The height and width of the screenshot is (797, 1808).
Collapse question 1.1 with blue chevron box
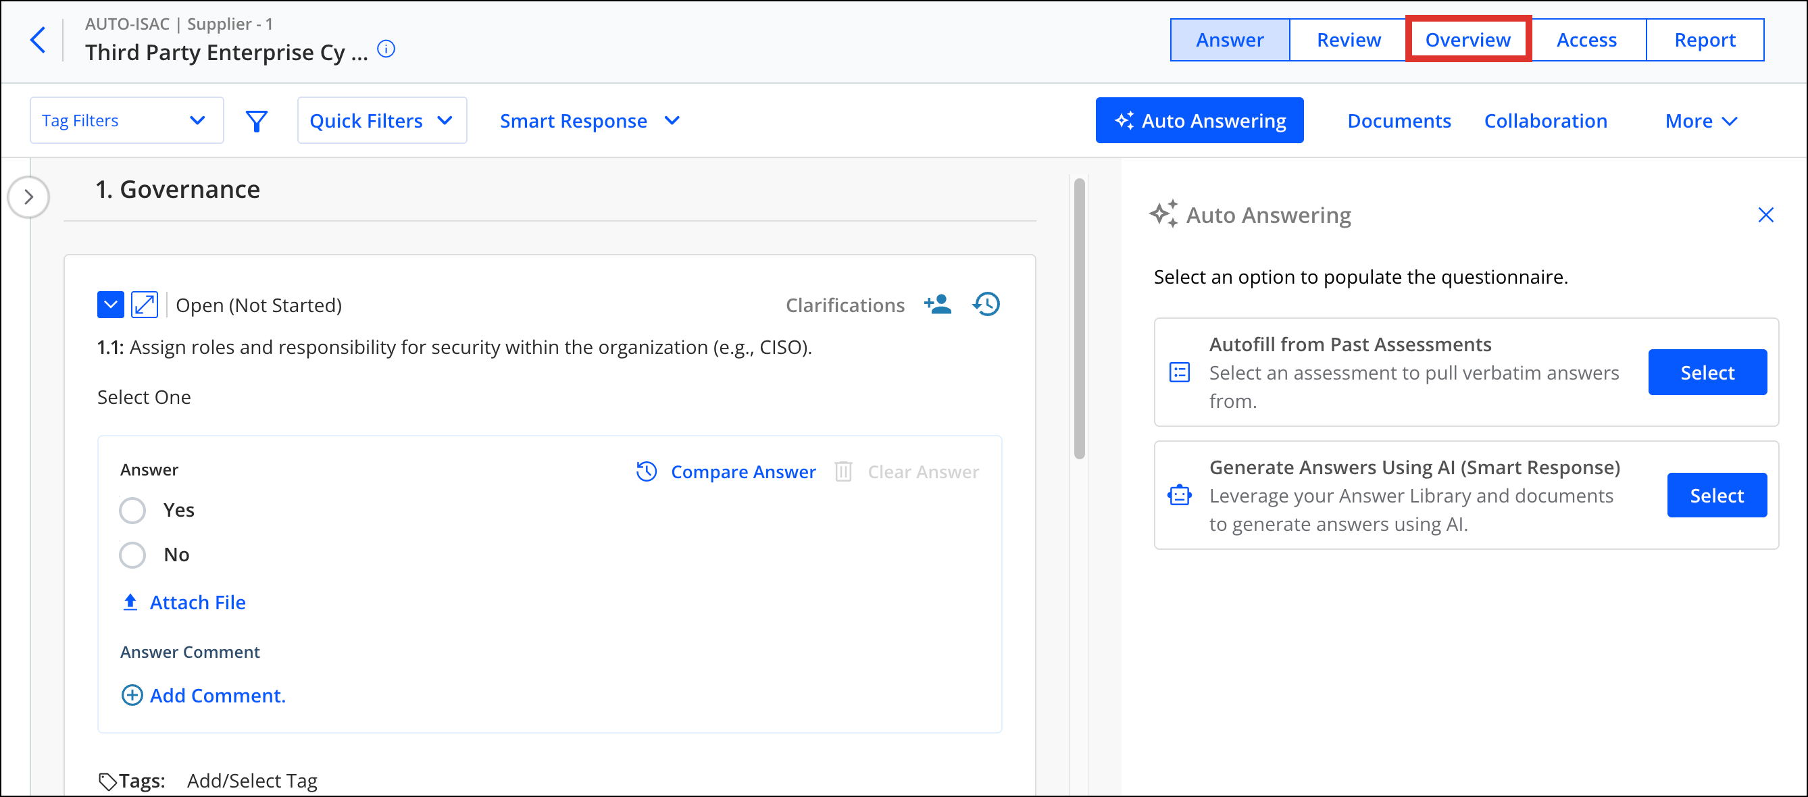coord(110,305)
